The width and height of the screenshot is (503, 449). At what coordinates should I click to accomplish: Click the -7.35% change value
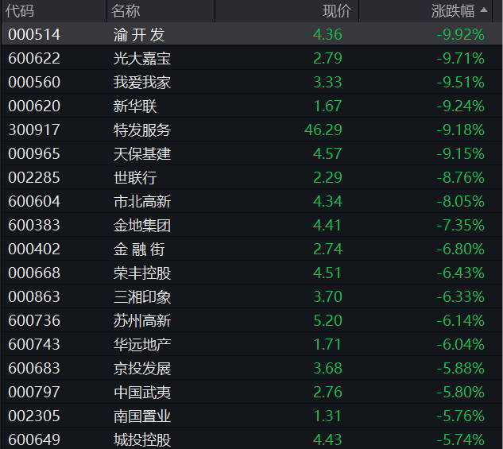tap(461, 225)
